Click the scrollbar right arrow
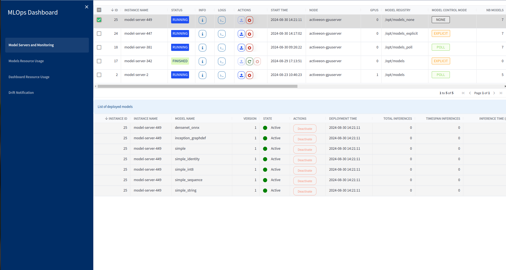The width and height of the screenshot is (506, 270). click(x=505, y=86)
